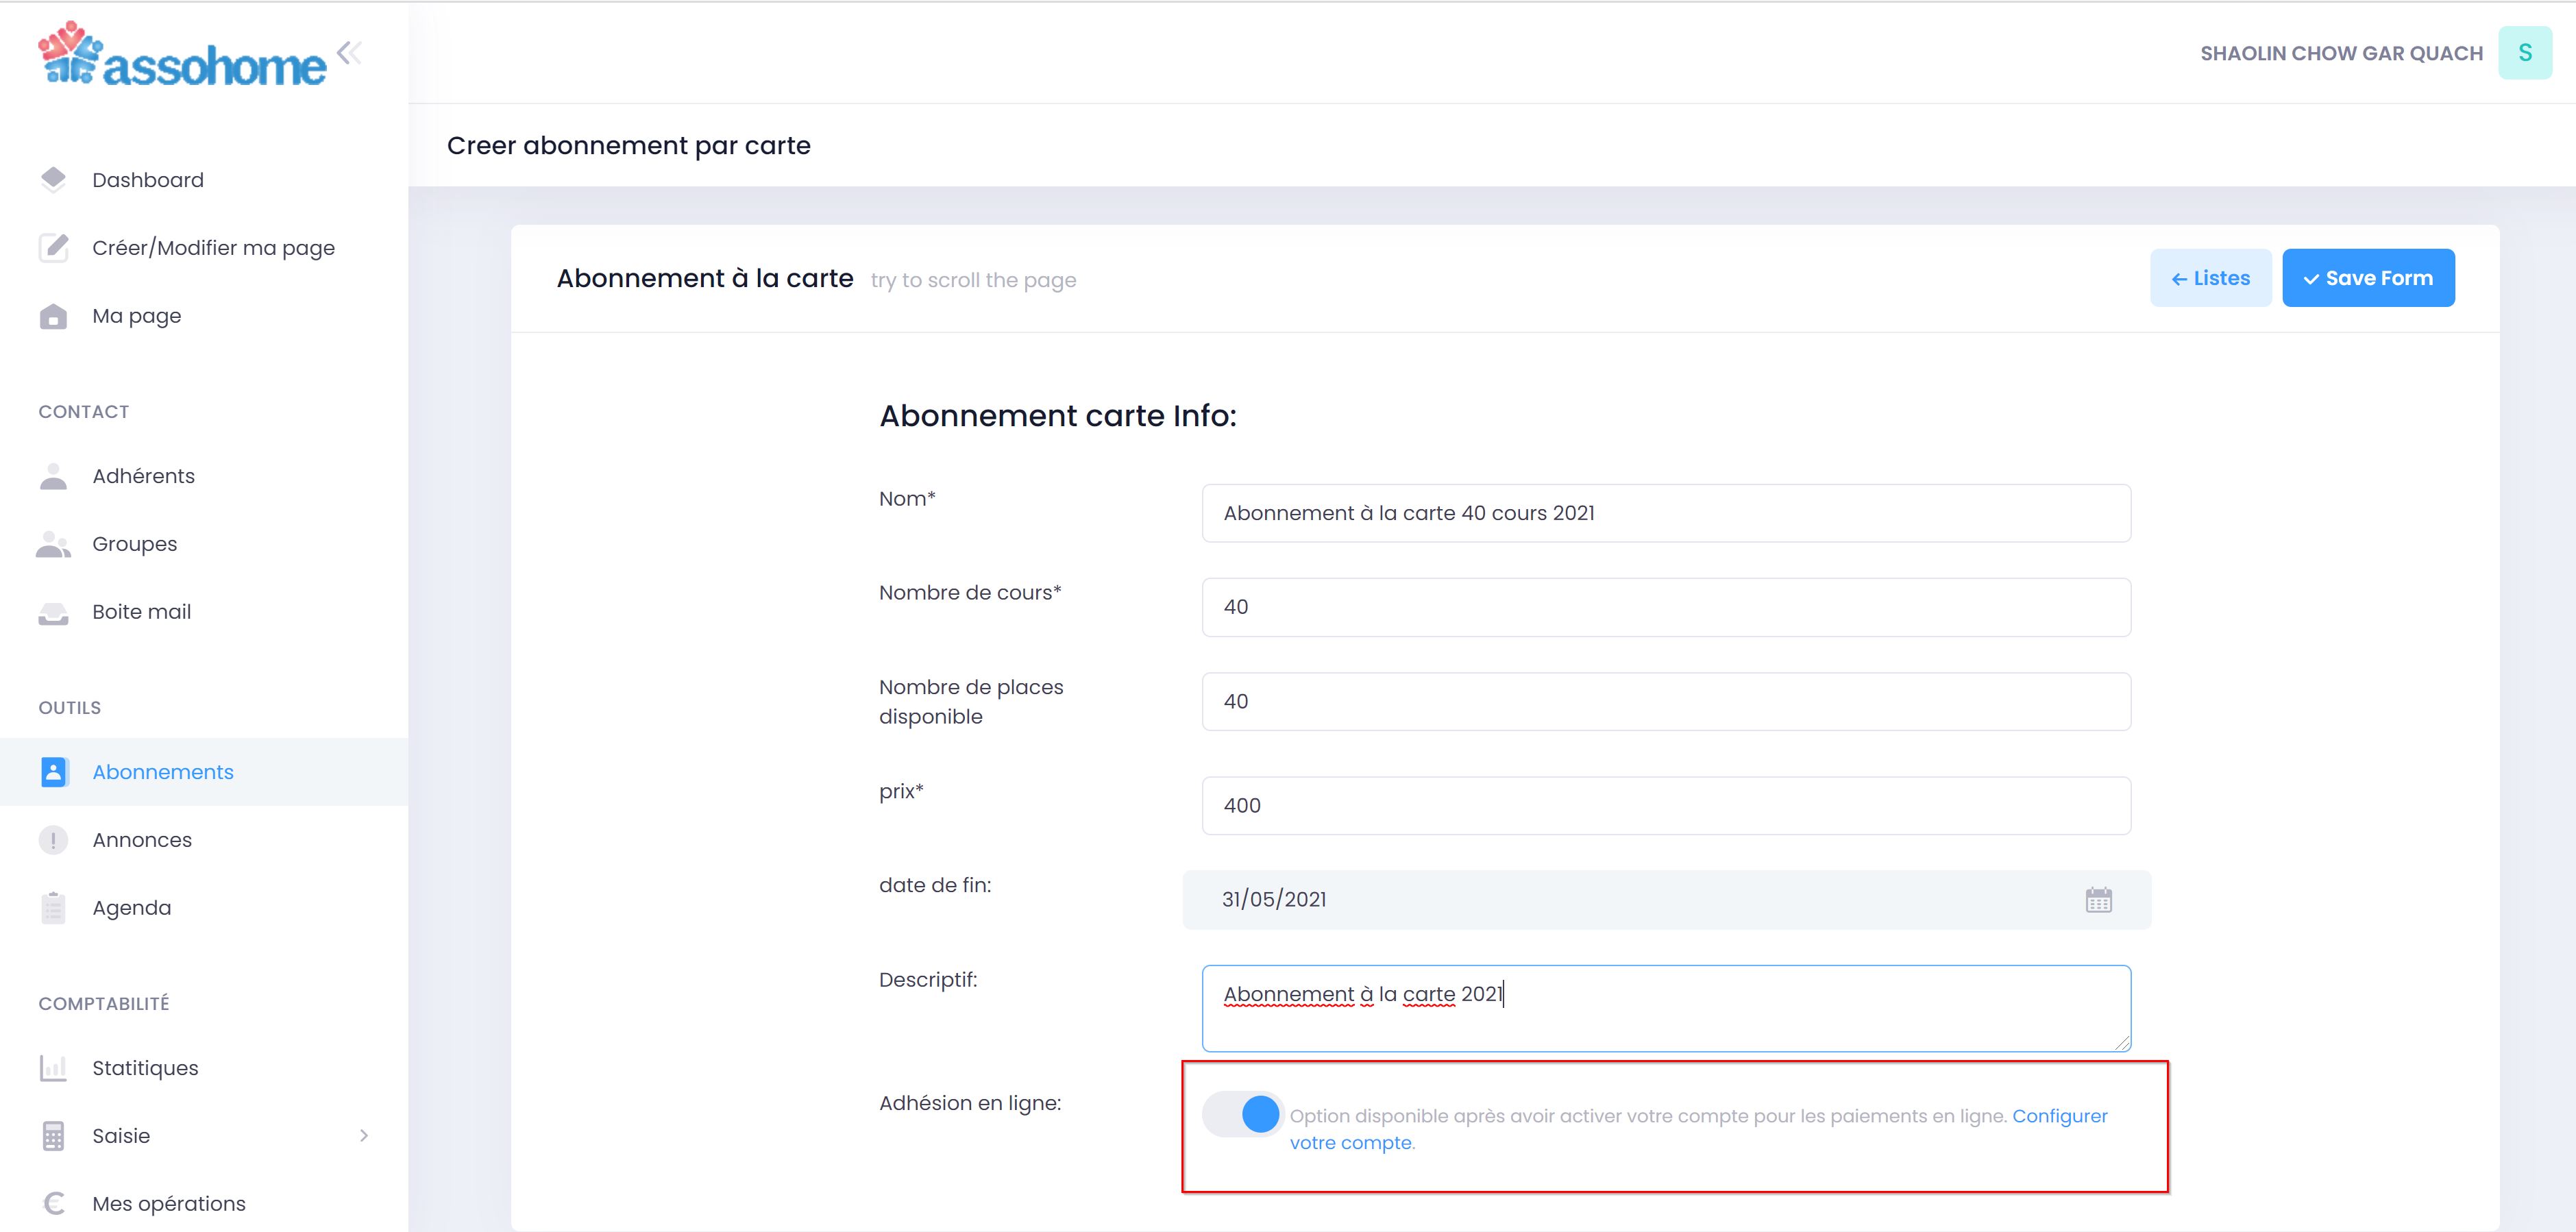Open Boite mail inbox icon

coord(53,612)
